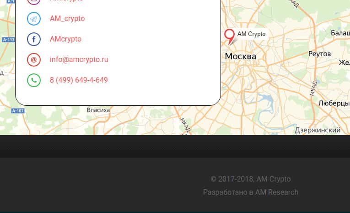The image size is (350, 213).
Task: Click the green phone icon
Action: (34, 80)
